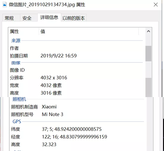Click the 纬度 GPS value

72,129
